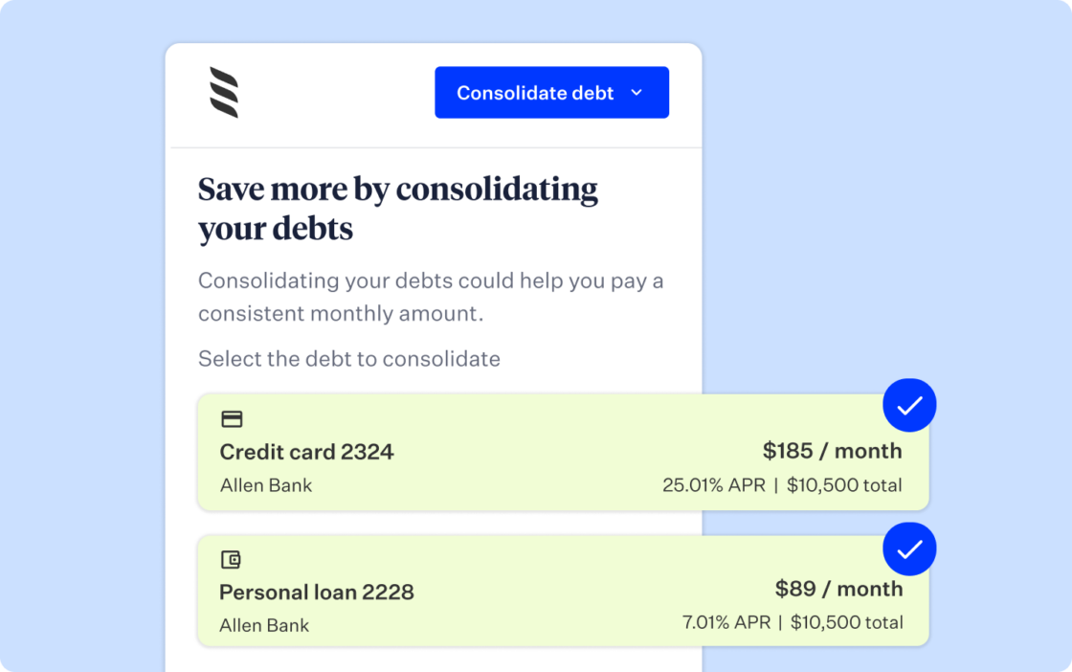Image resolution: width=1072 pixels, height=672 pixels.
Task: Select the Credit card 2324 title
Action: click(306, 452)
